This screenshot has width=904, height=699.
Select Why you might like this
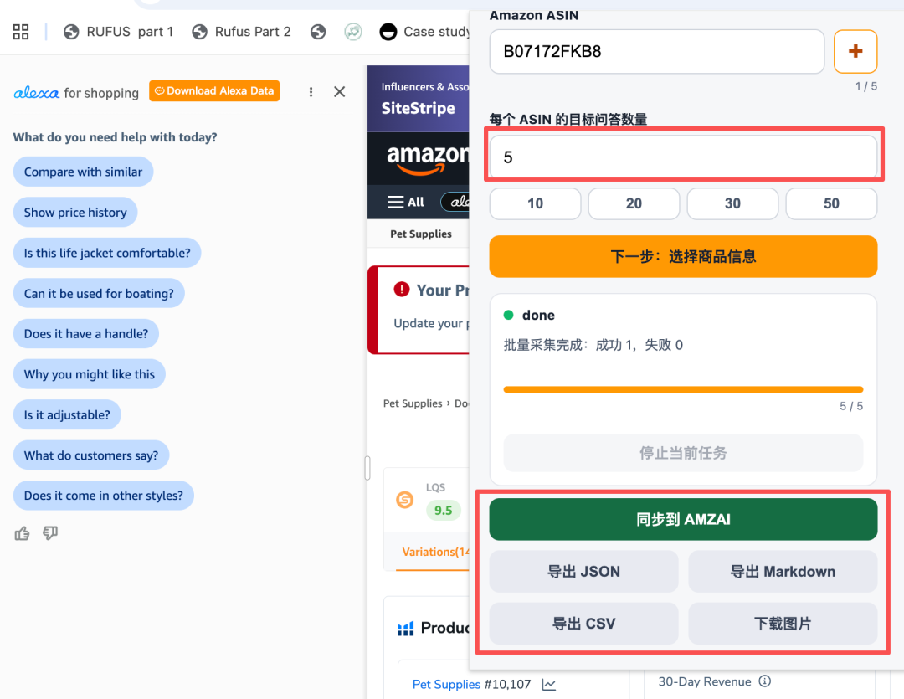click(x=90, y=374)
